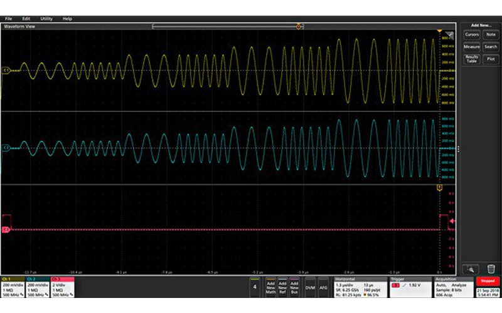
Task: Open the File menu
Action: click(8, 19)
